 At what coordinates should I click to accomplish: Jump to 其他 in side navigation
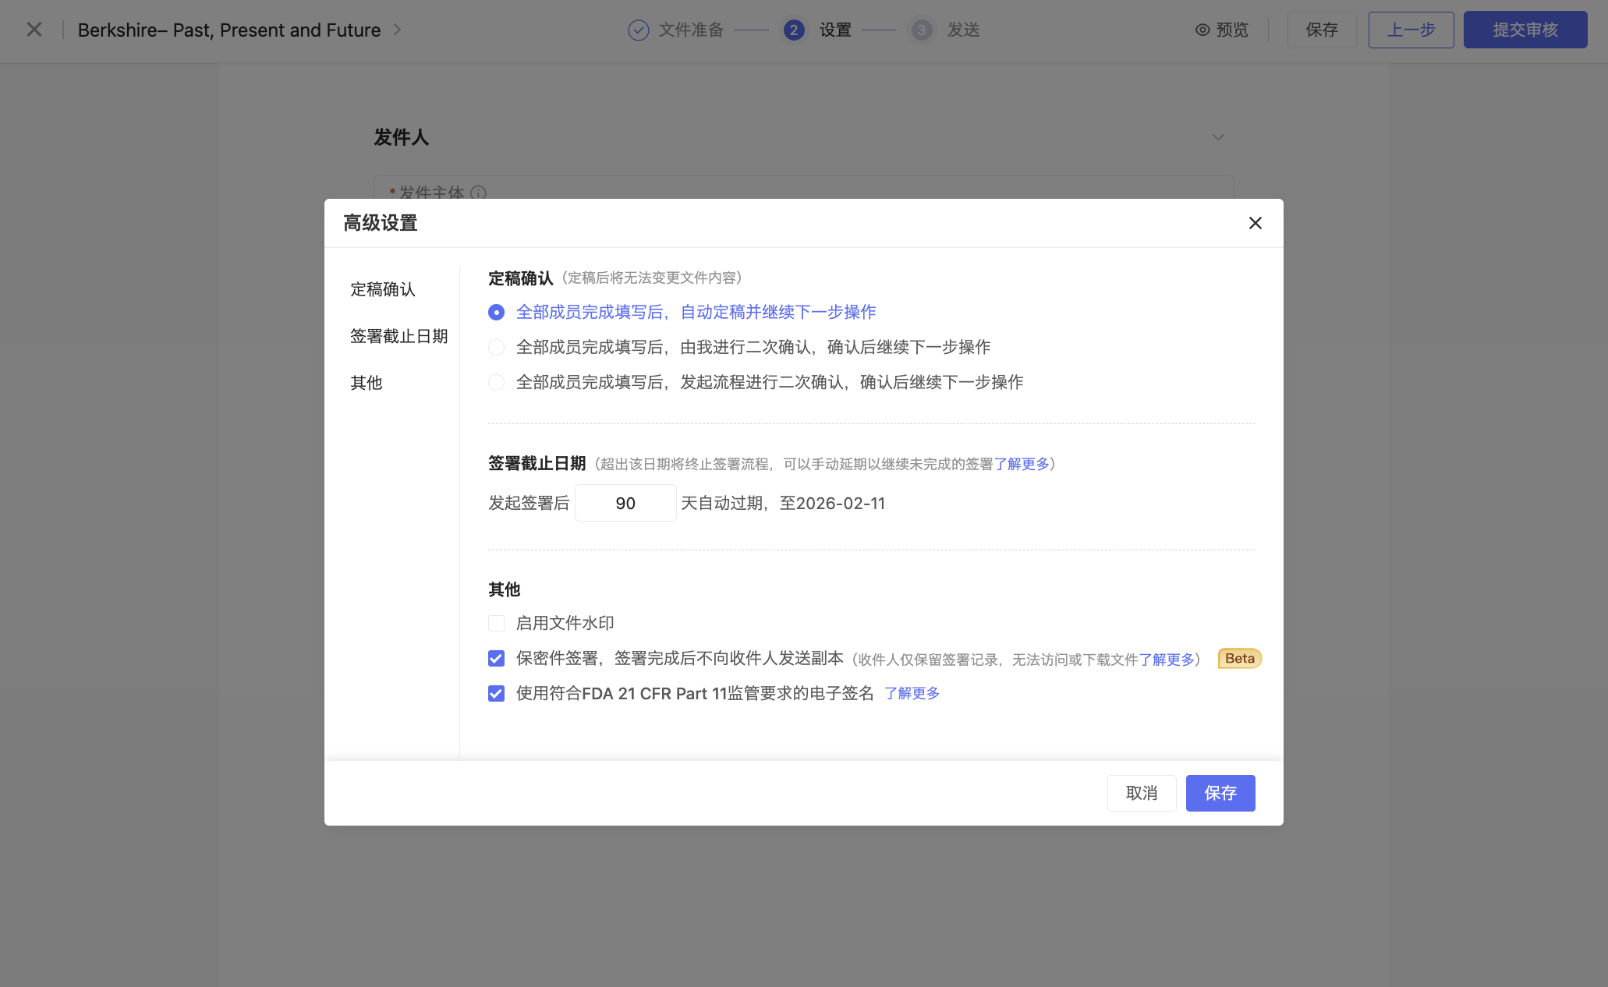tap(366, 383)
